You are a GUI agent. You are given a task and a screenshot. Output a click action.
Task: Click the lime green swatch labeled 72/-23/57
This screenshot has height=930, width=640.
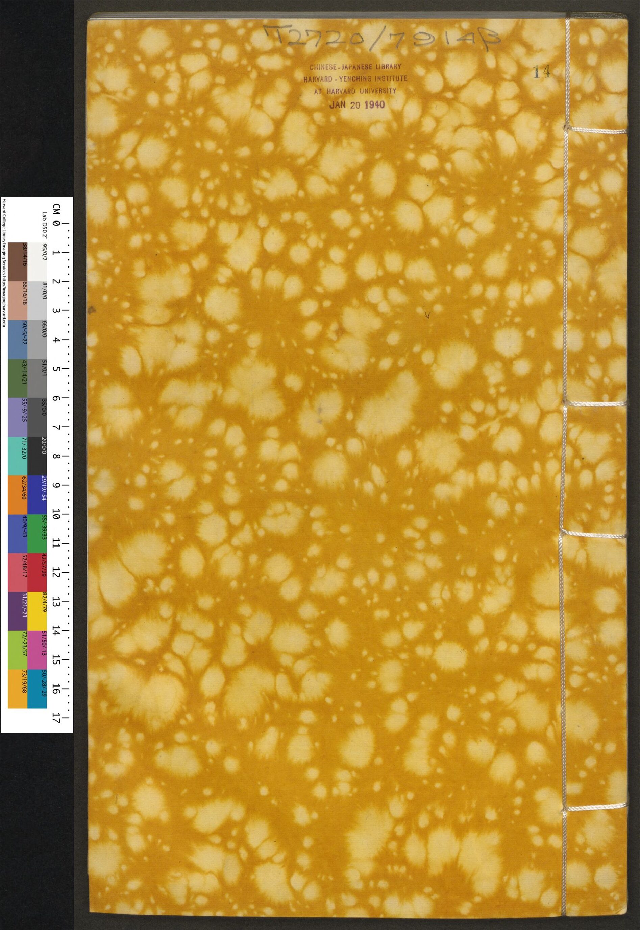19,650
